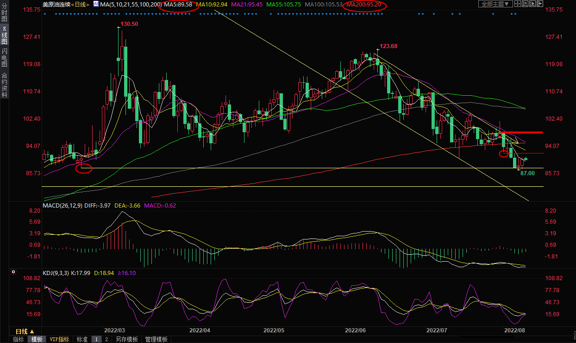Click the MA indicator chart icon
576x343 pixels.
pos(96,4)
